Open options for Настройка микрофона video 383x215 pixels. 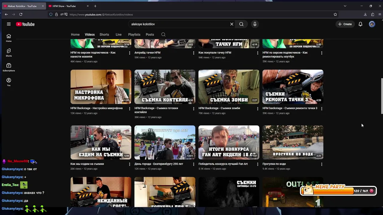click(x=130, y=109)
